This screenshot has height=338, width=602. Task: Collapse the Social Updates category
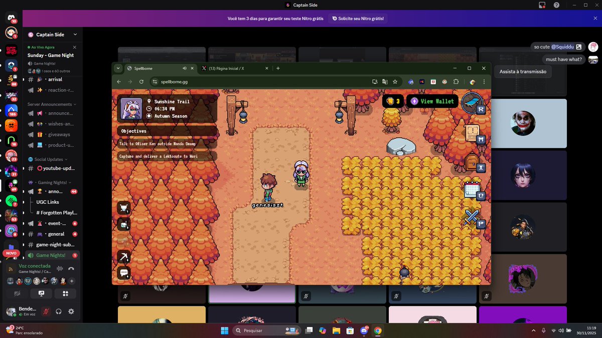click(x=47, y=159)
